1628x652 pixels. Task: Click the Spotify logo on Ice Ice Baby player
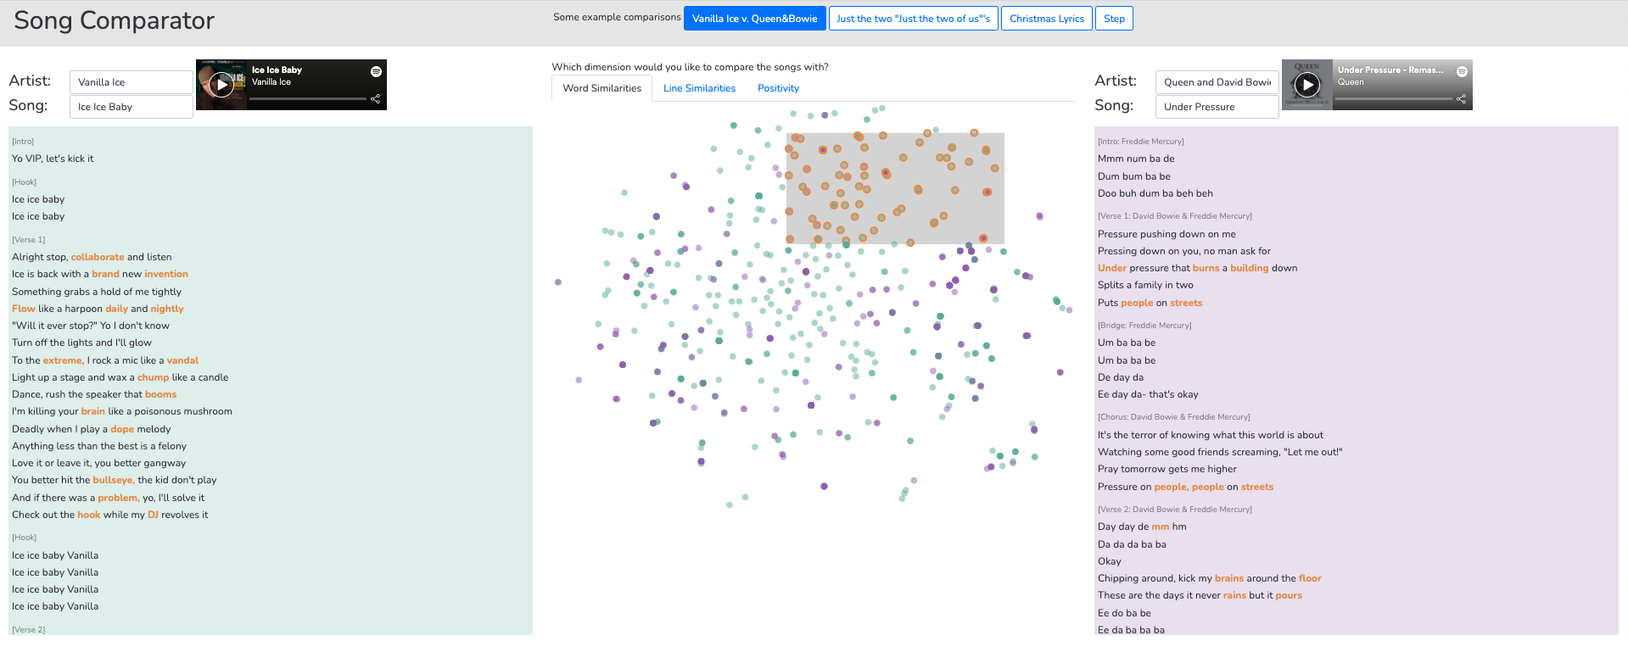click(x=376, y=71)
